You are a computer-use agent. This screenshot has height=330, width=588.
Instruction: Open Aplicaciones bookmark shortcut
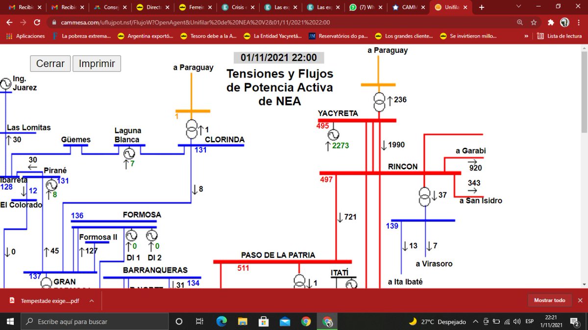(x=25, y=36)
